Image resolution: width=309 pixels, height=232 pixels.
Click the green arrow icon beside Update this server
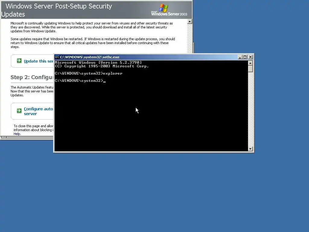point(19,60)
